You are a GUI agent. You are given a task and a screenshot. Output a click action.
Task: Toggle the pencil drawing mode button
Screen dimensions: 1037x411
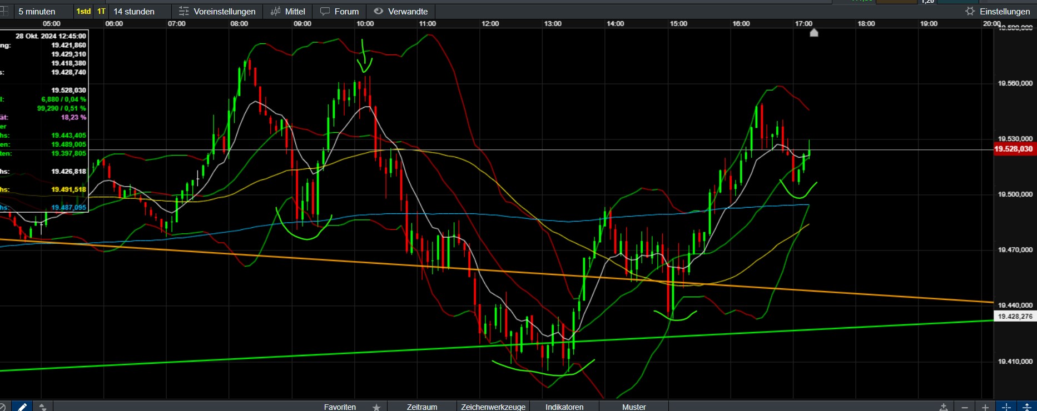22,407
